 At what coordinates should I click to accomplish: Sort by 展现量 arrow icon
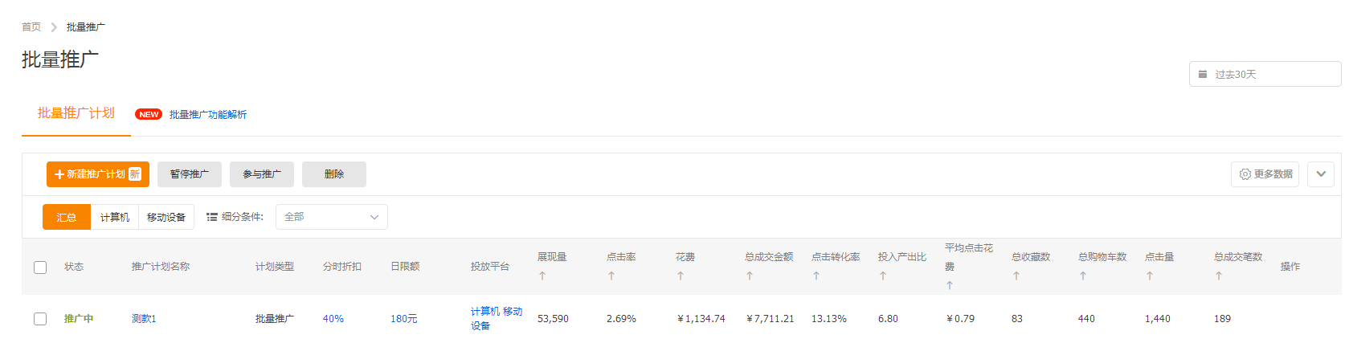click(x=542, y=276)
